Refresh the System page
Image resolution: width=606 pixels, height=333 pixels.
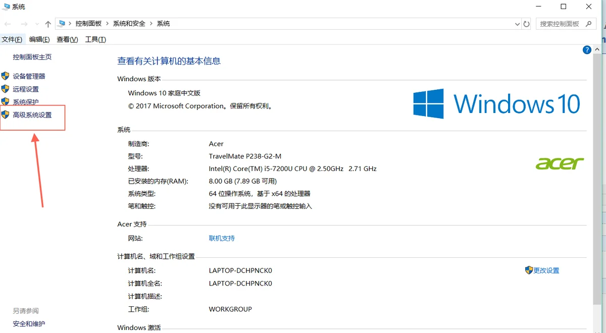527,24
